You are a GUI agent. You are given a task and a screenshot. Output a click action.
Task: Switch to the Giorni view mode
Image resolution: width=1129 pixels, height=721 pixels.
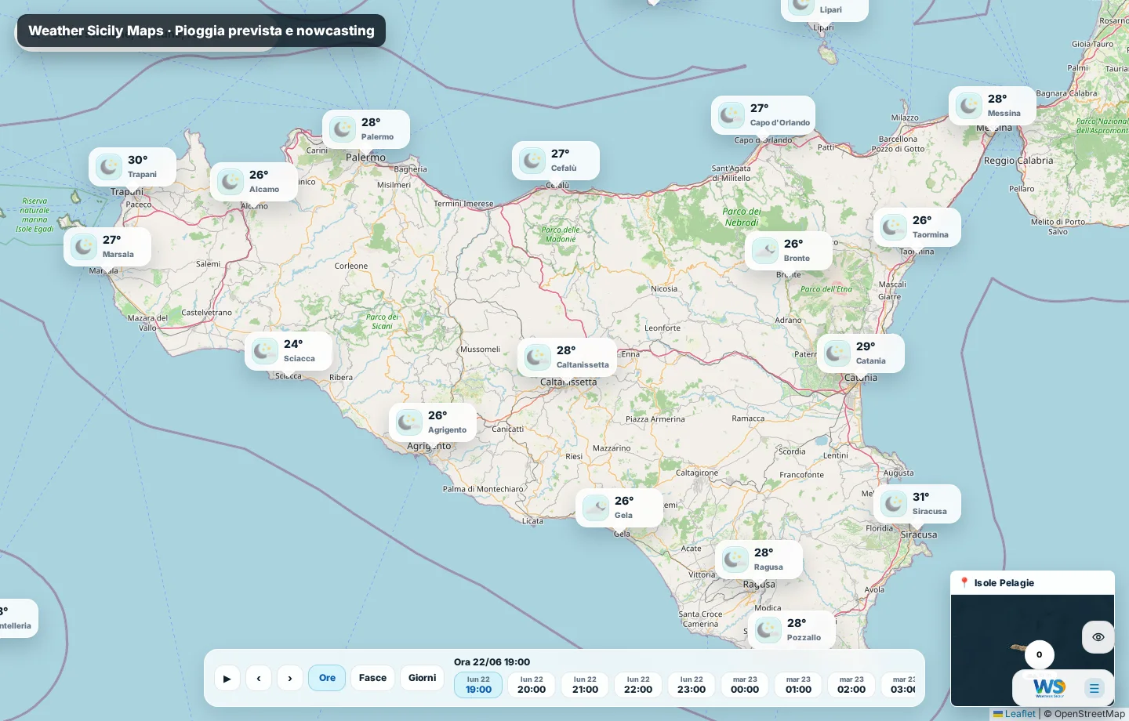point(423,678)
